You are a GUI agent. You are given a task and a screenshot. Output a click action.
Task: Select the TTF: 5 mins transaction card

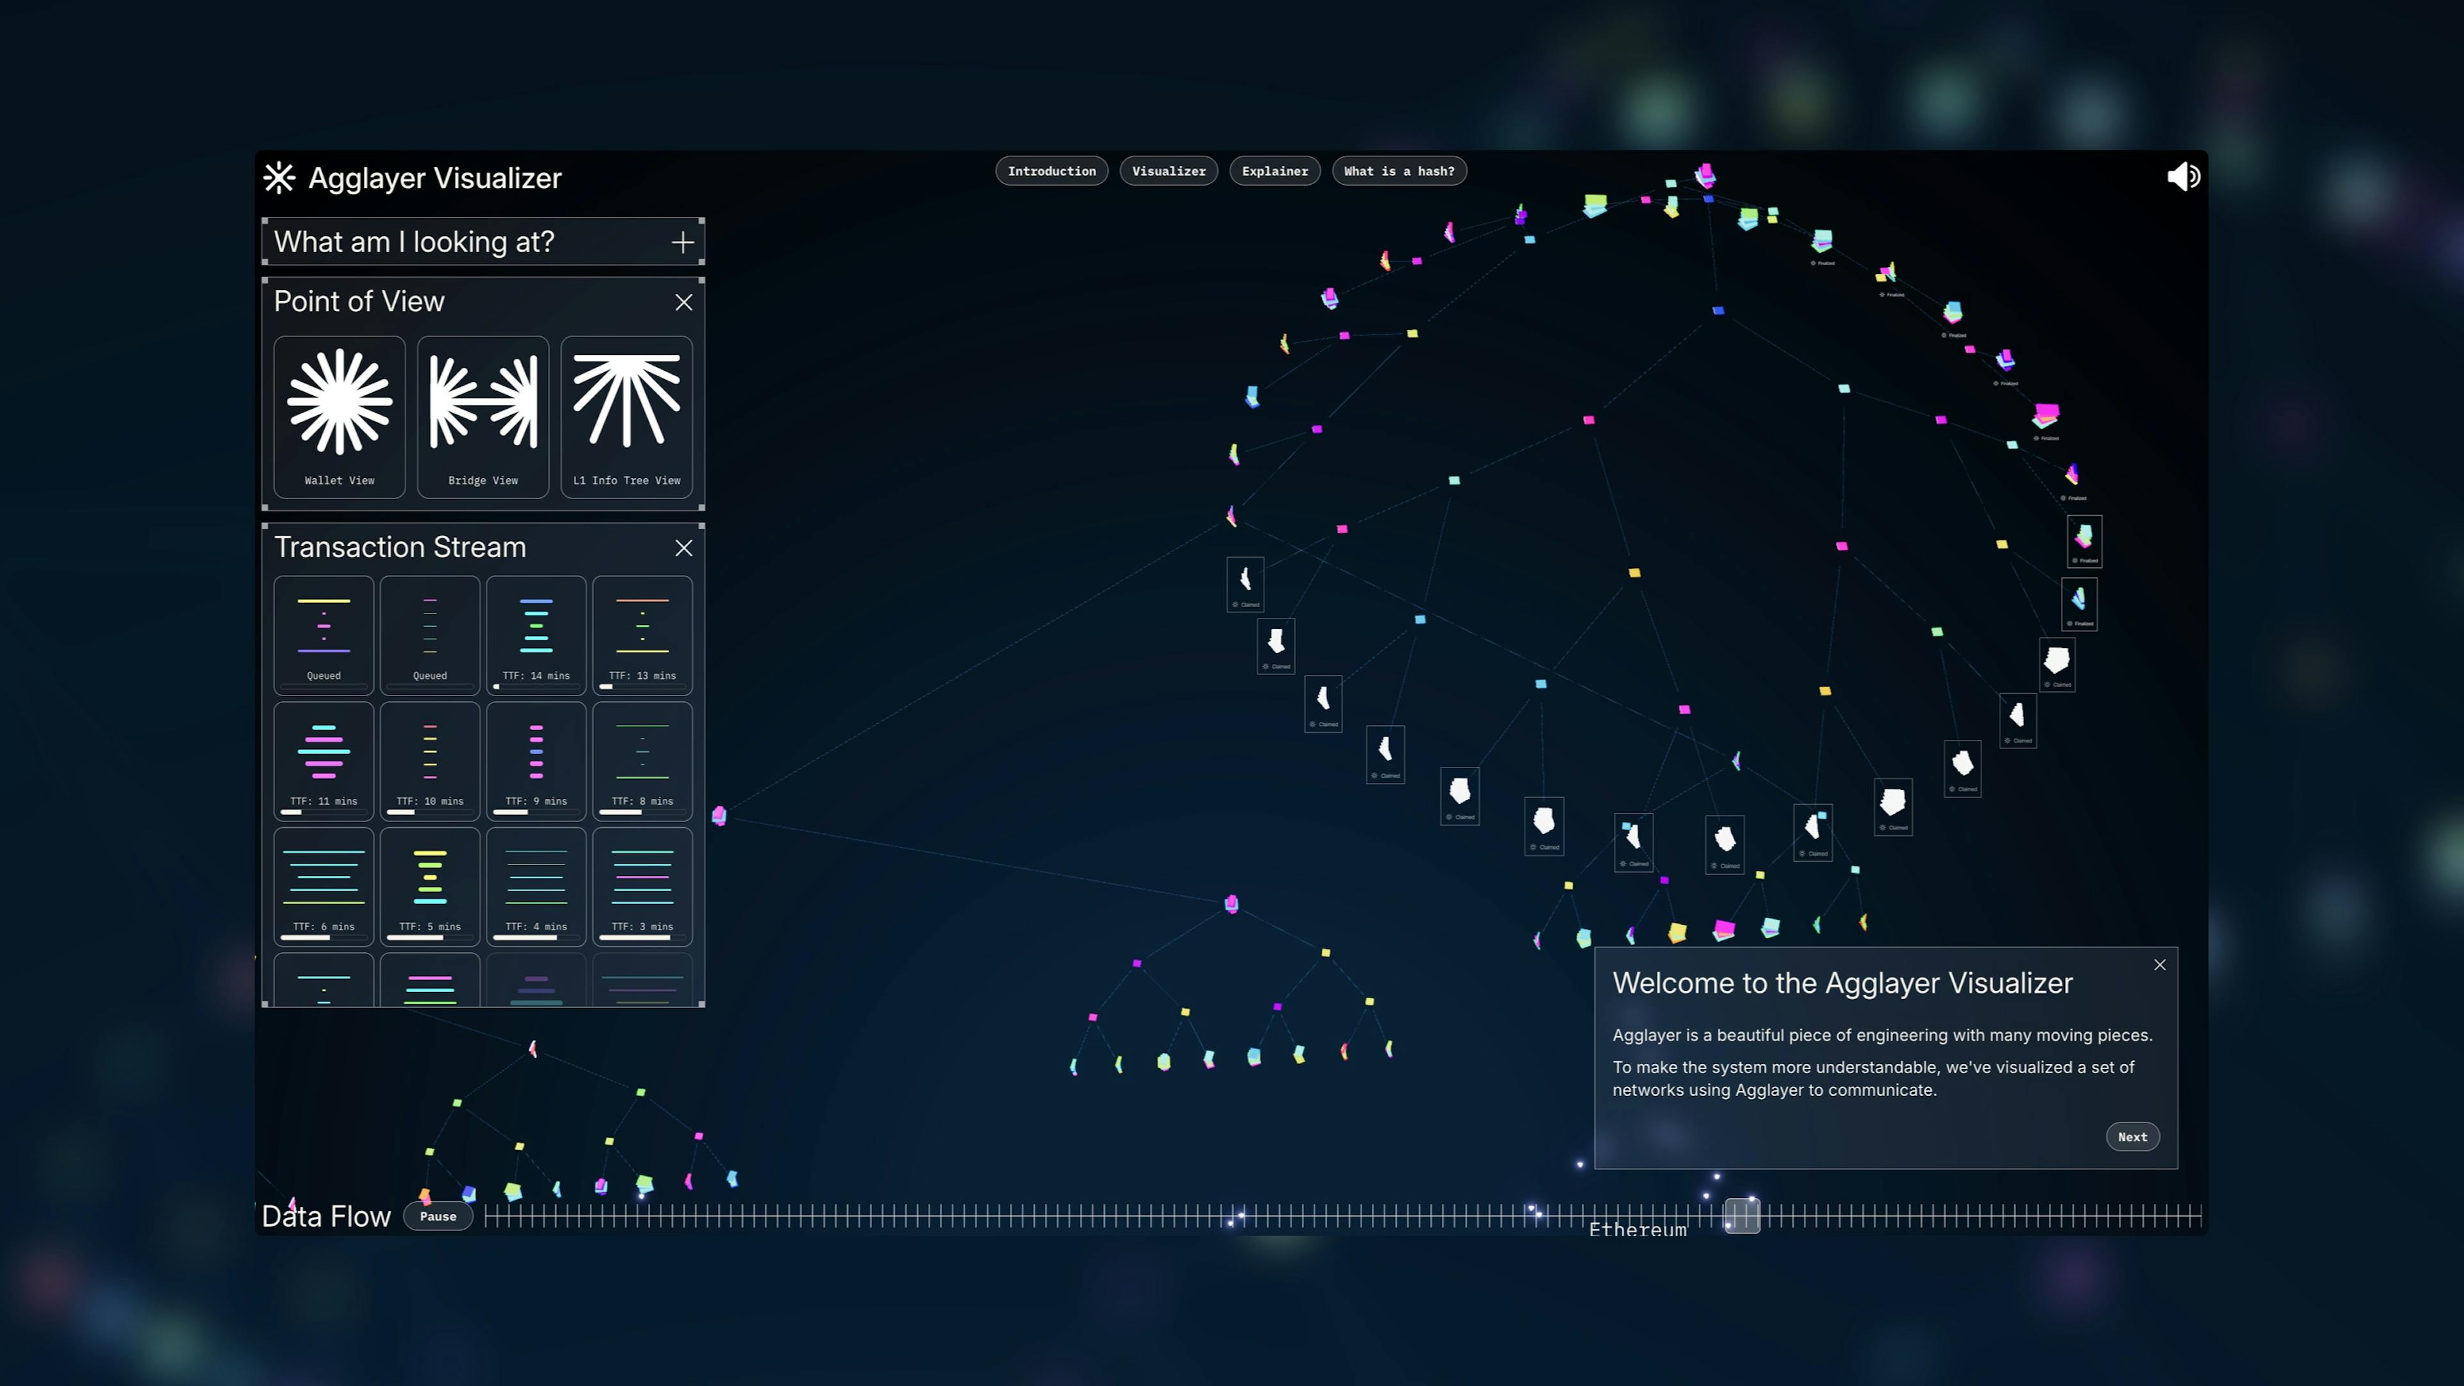click(x=429, y=886)
